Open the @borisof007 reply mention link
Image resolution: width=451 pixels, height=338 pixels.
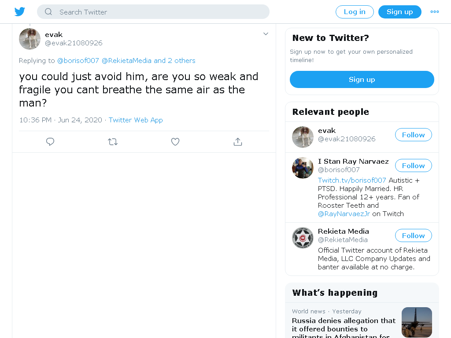pyautogui.click(x=78, y=61)
